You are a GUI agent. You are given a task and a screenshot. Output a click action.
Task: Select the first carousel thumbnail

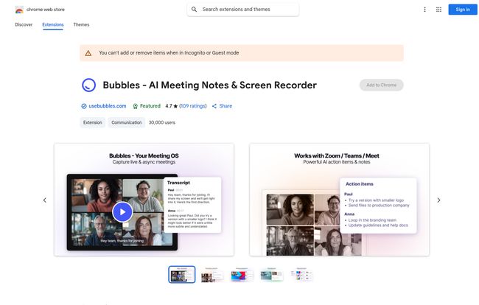[x=182, y=275]
